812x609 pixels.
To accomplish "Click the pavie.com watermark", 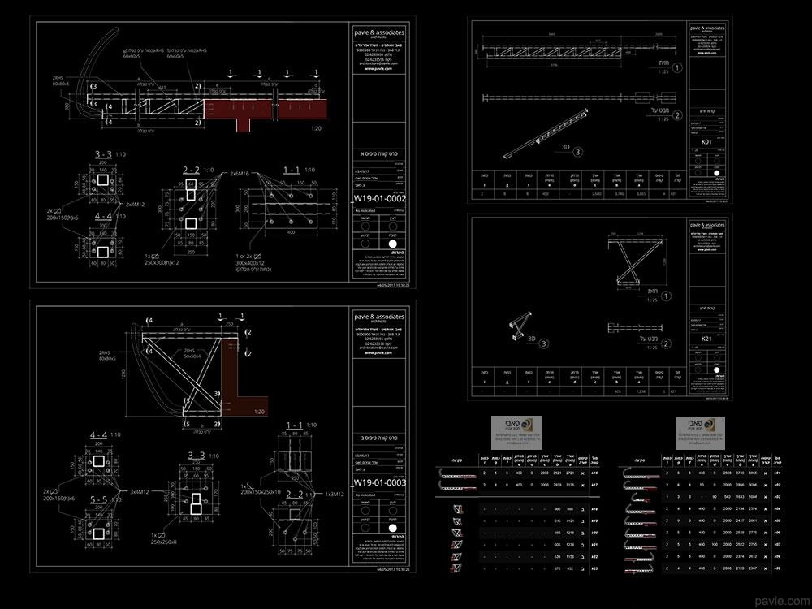I will pyautogui.click(x=779, y=600).
